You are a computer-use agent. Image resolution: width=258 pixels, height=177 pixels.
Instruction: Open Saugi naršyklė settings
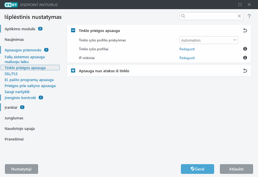tap(17, 92)
